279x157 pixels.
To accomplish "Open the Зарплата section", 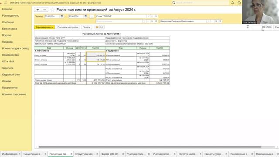I will 8,68.
